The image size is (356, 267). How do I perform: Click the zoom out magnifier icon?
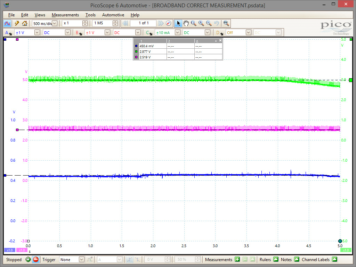[209, 23]
